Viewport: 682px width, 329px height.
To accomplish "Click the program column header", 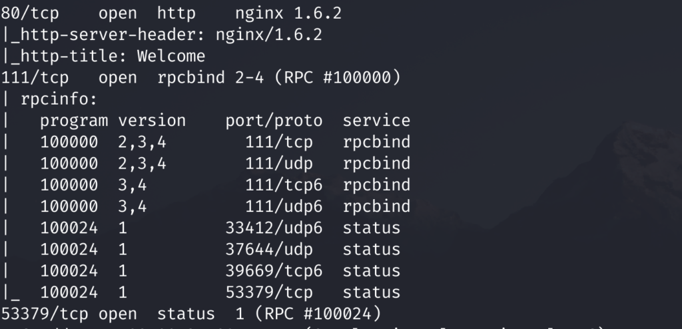I will pos(74,121).
